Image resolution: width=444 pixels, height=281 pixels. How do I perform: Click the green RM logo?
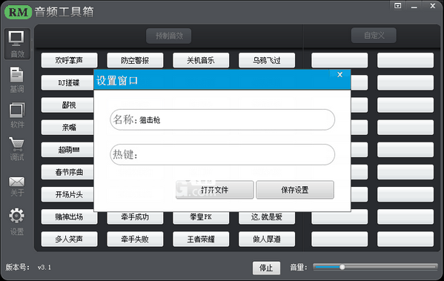point(18,12)
